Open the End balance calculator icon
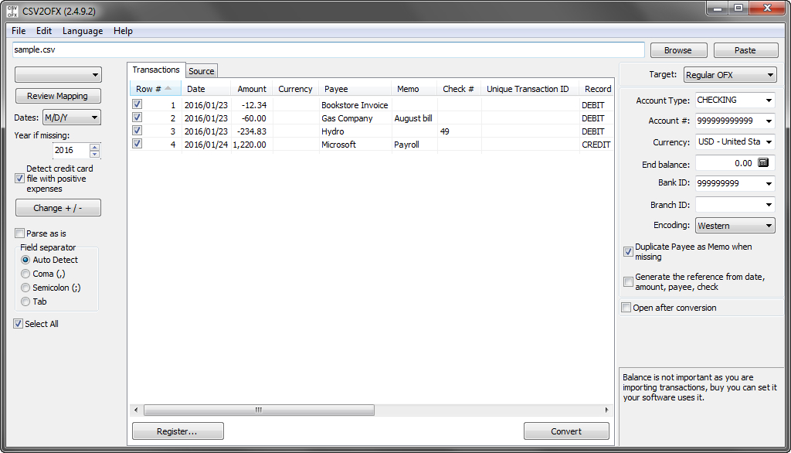 click(x=763, y=162)
